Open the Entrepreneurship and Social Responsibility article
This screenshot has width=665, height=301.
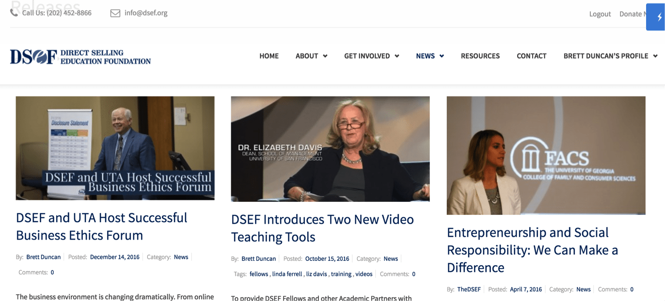(x=533, y=250)
